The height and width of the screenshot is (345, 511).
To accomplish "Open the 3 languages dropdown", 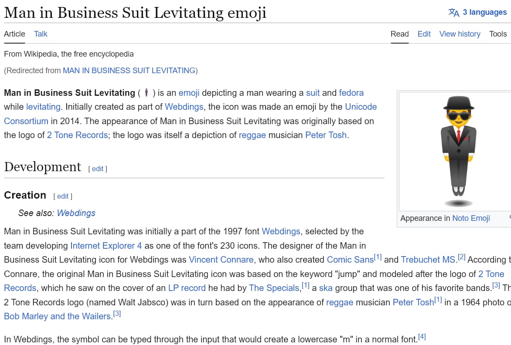I will pos(478,12).
